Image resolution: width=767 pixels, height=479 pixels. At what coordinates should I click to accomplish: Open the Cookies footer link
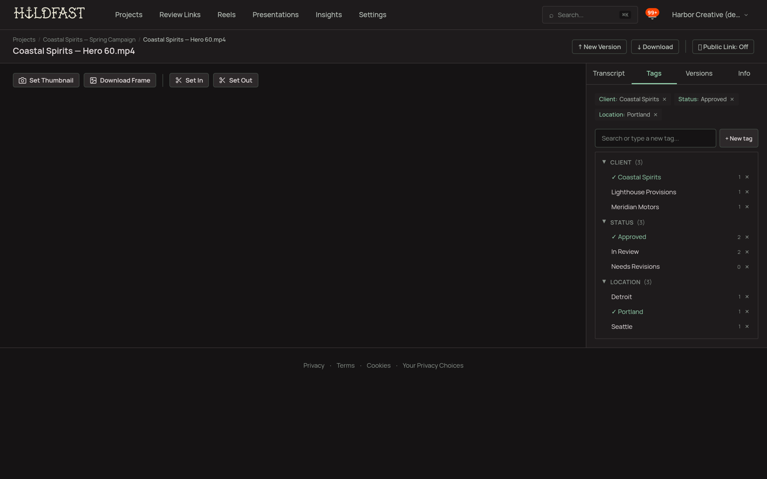[378, 366]
